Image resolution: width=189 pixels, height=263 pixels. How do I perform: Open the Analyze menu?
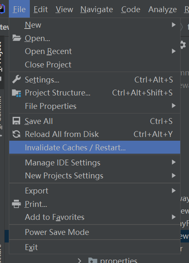(x=163, y=9)
